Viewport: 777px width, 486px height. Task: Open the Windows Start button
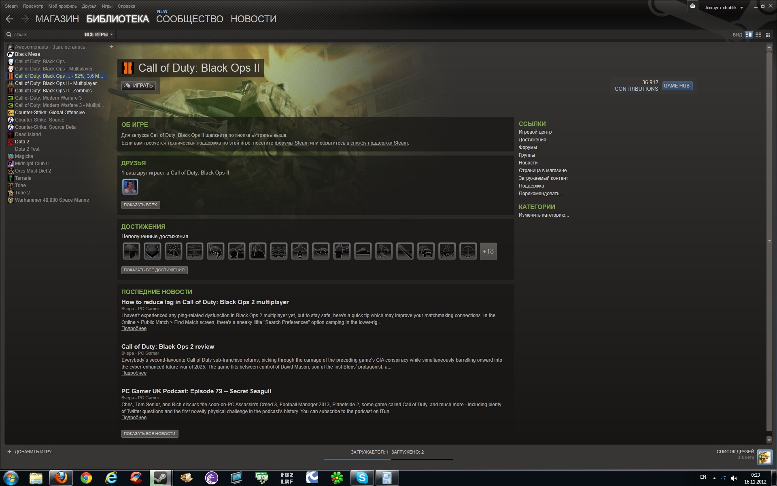(x=11, y=478)
